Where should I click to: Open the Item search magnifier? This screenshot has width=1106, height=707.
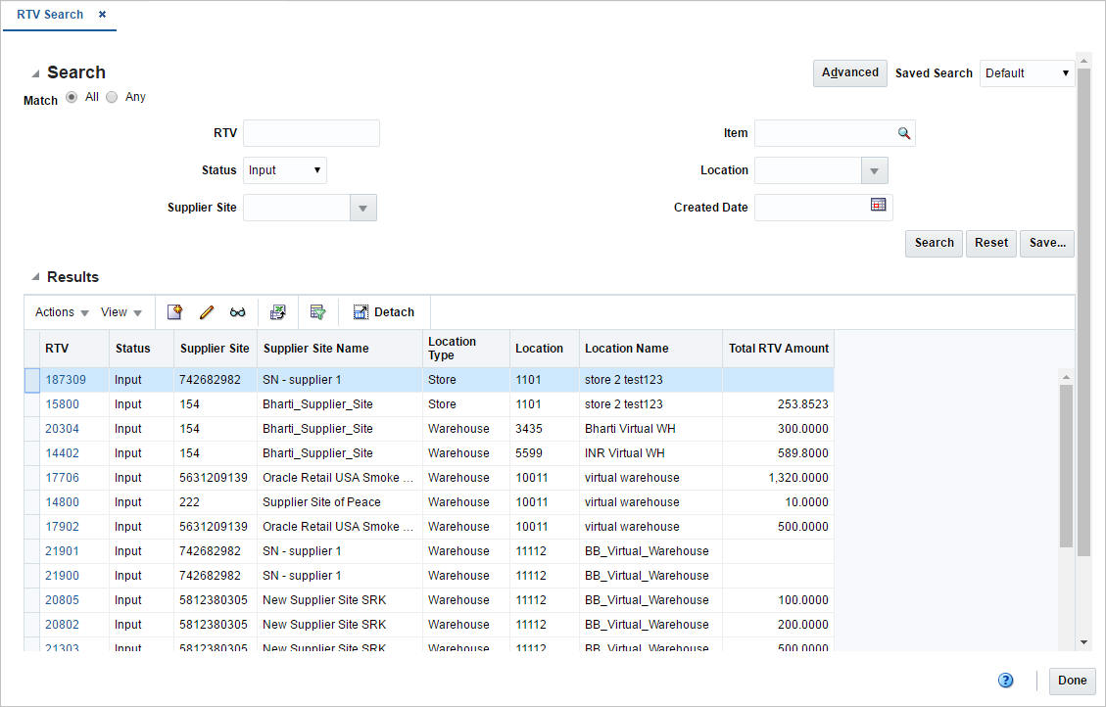[903, 132]
